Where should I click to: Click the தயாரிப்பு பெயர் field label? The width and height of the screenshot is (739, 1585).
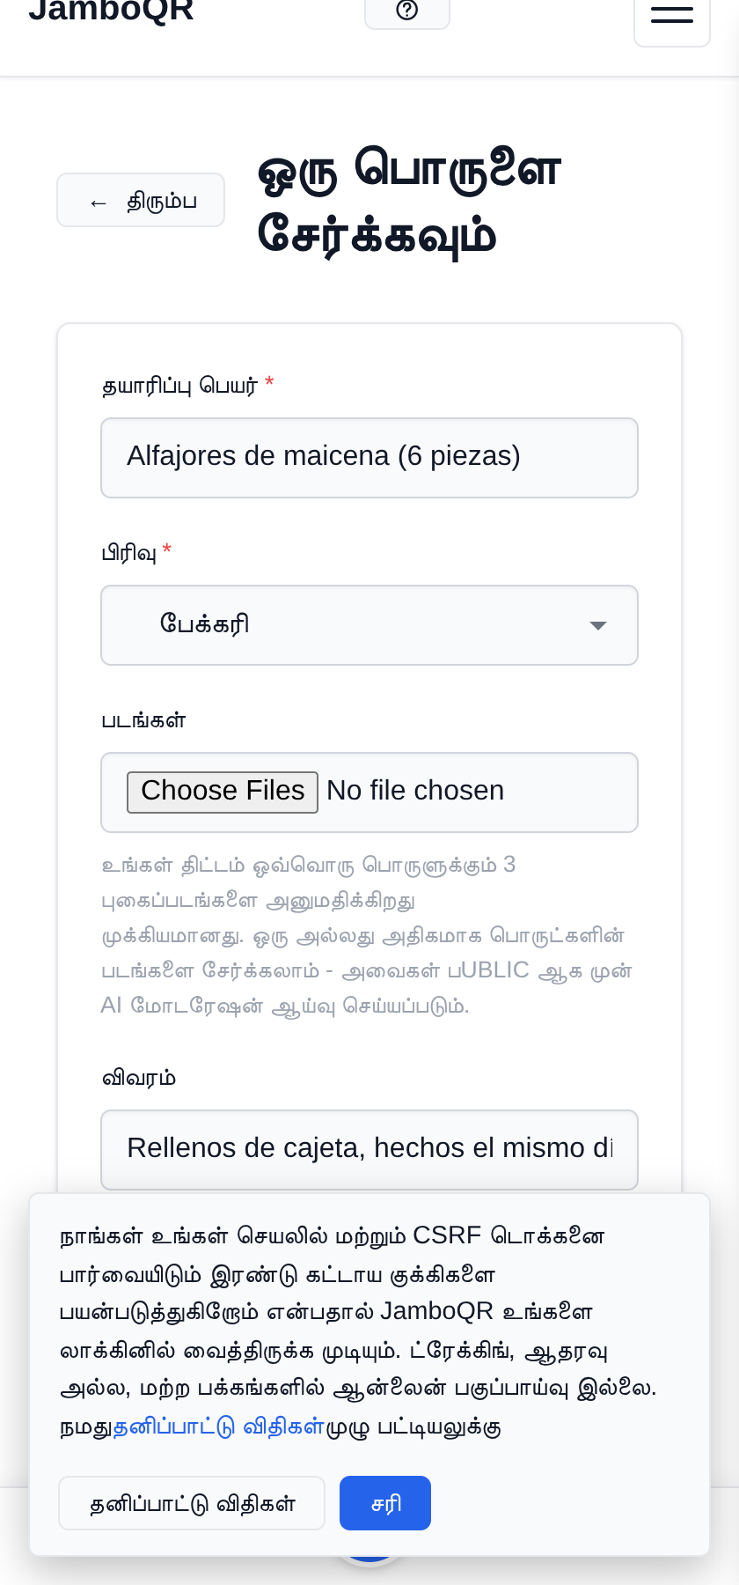tap(180, 386)
